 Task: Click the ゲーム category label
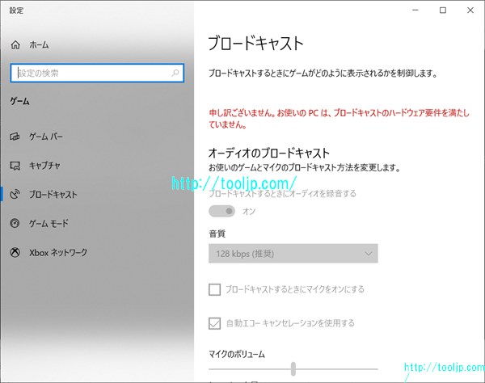tap(19, 101)
